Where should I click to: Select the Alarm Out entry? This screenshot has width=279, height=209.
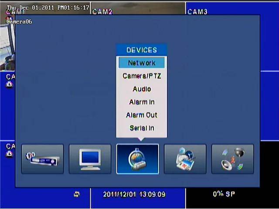[x=142, y=115]
